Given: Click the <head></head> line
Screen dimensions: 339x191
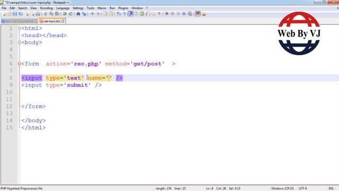Looking at the screenshot, I should point(44,36).
